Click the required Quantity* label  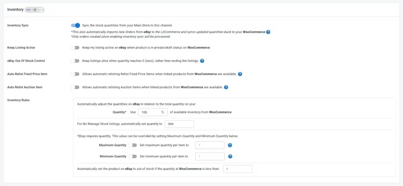pos(120,112)
